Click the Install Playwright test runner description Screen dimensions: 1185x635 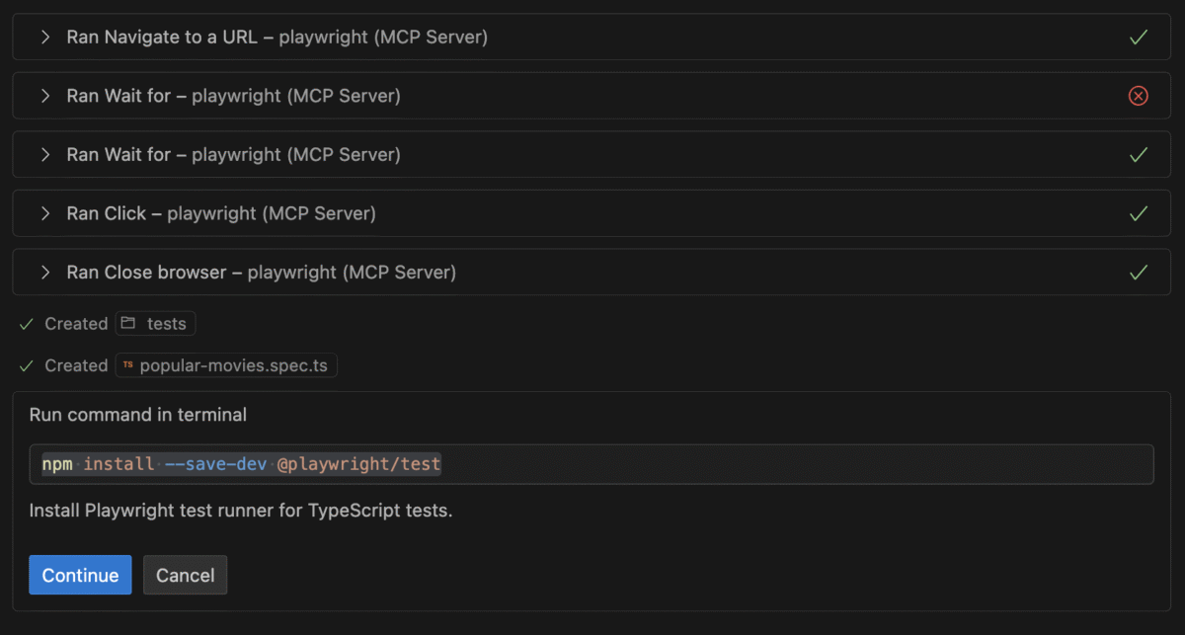[241, 512]
